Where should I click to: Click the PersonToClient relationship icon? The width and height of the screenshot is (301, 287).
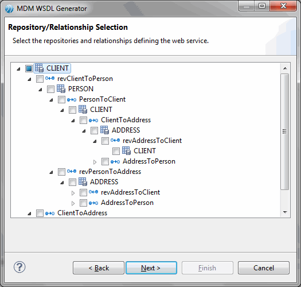[x=72, y=99]
